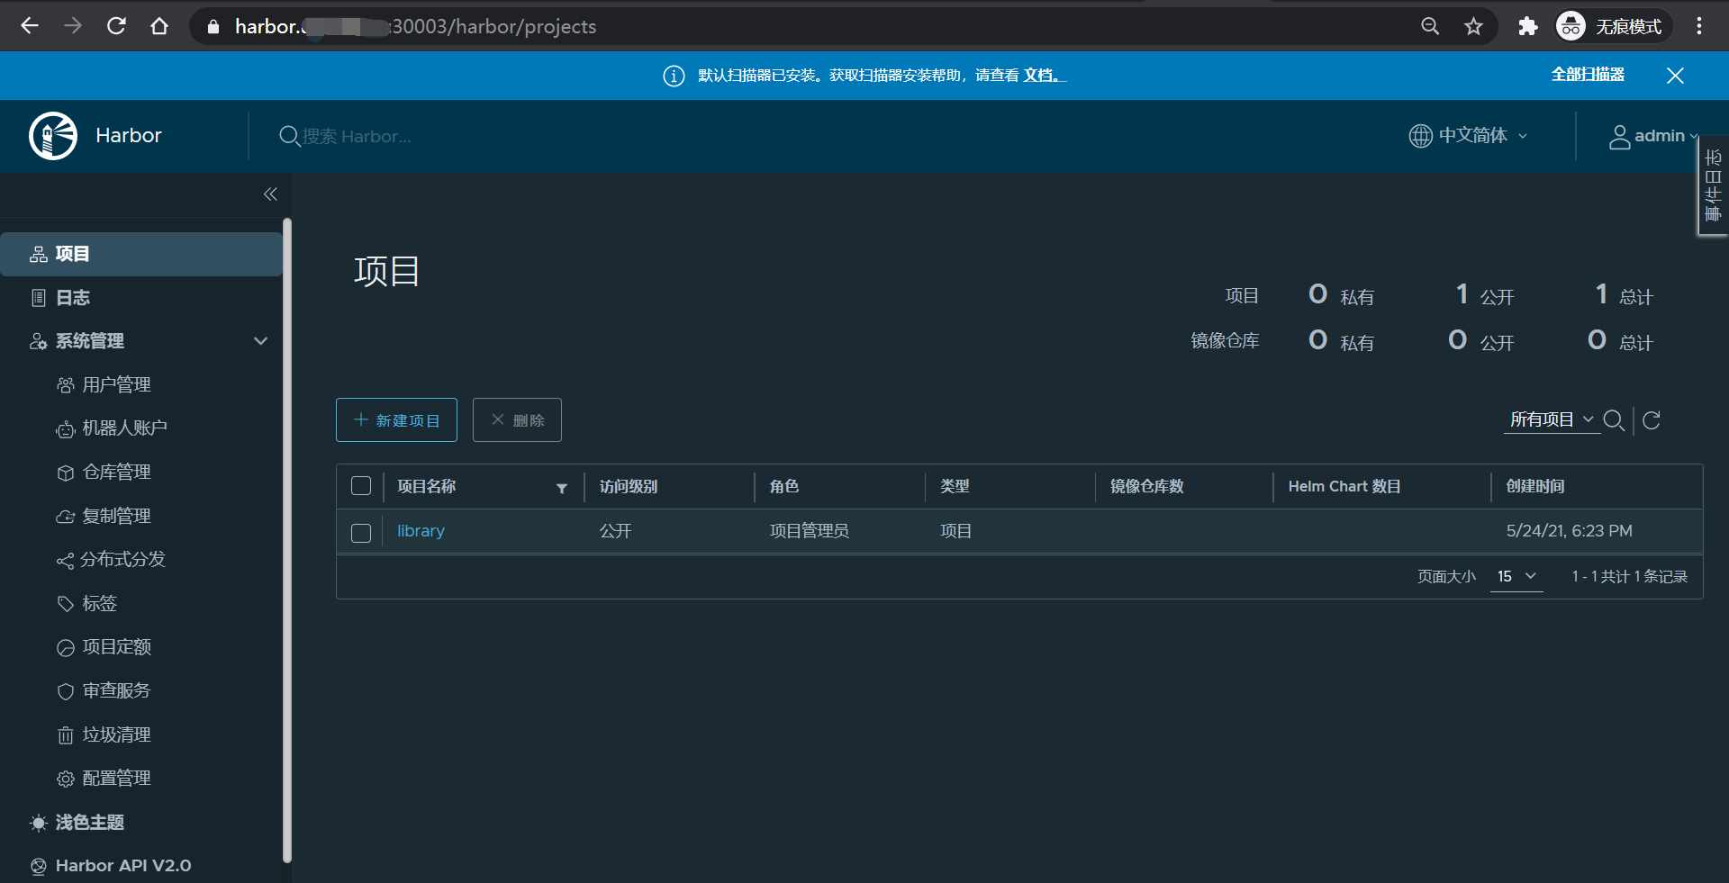
Task: Click 全部扫描器 in the banner
Action: tap(1588, 75)
